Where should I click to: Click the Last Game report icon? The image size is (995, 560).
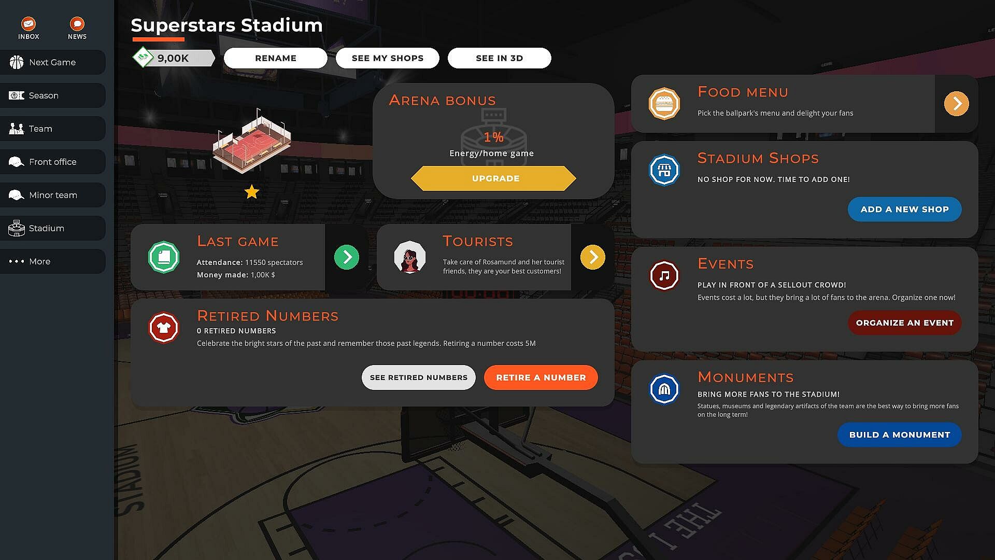pos(164,257)
